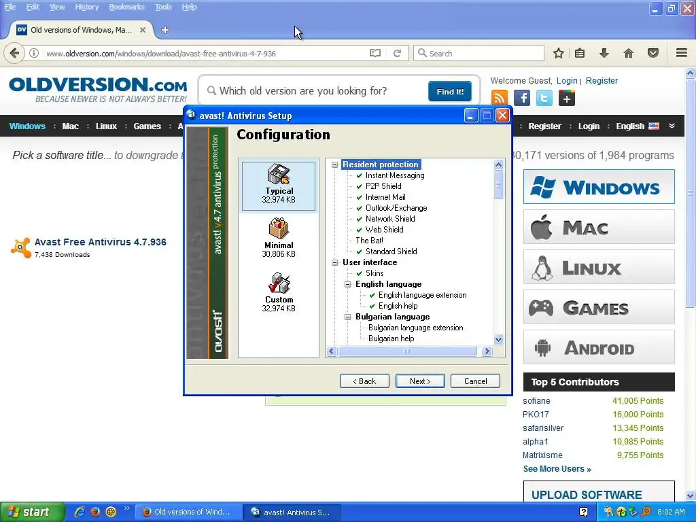Collapse the English language tree node
The image size is (696, 522).
[347, 284]
